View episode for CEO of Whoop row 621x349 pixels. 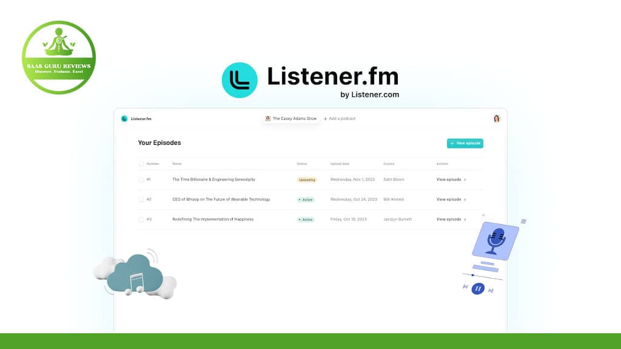pos(451,199)
